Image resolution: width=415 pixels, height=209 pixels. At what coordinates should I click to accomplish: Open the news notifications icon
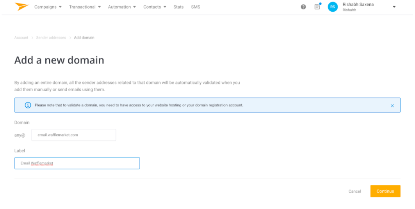pyautogui.click(x=317, y=7)
